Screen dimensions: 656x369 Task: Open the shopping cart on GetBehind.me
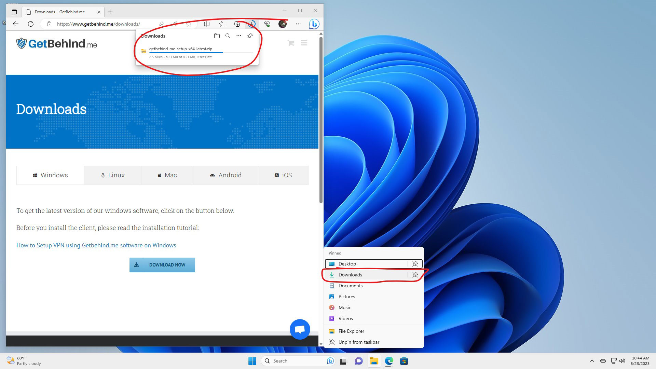pyautogui.click(x=291, y=43)
